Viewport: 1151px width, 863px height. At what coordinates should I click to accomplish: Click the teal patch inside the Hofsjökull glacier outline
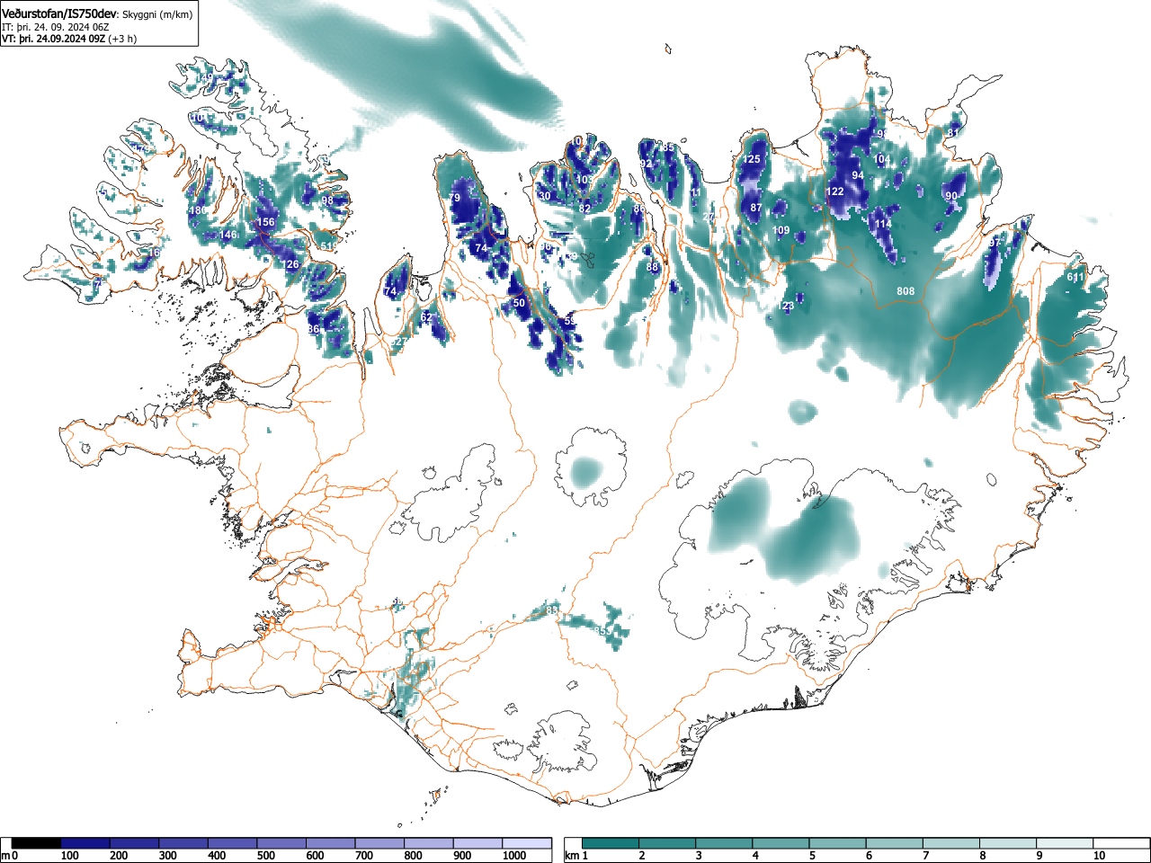(x=586, y=470)
